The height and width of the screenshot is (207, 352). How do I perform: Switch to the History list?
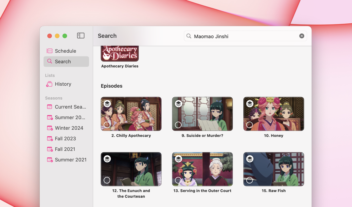62,84
